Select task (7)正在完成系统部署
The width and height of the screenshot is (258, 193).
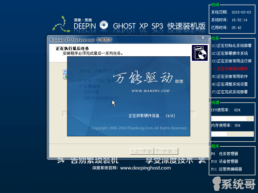(x=230, y=92)
